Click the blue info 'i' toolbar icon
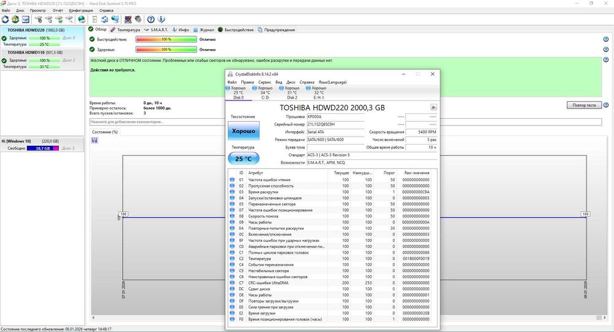 coord(161,20)
